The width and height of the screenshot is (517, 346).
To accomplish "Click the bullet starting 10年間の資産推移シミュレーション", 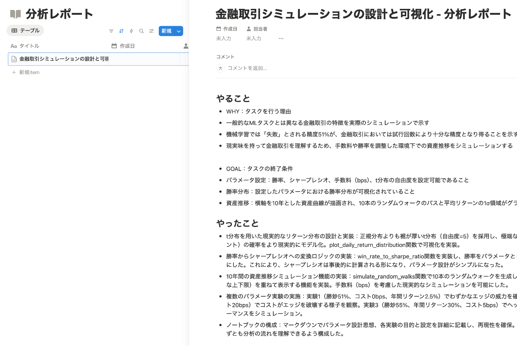I will (372, 280).
